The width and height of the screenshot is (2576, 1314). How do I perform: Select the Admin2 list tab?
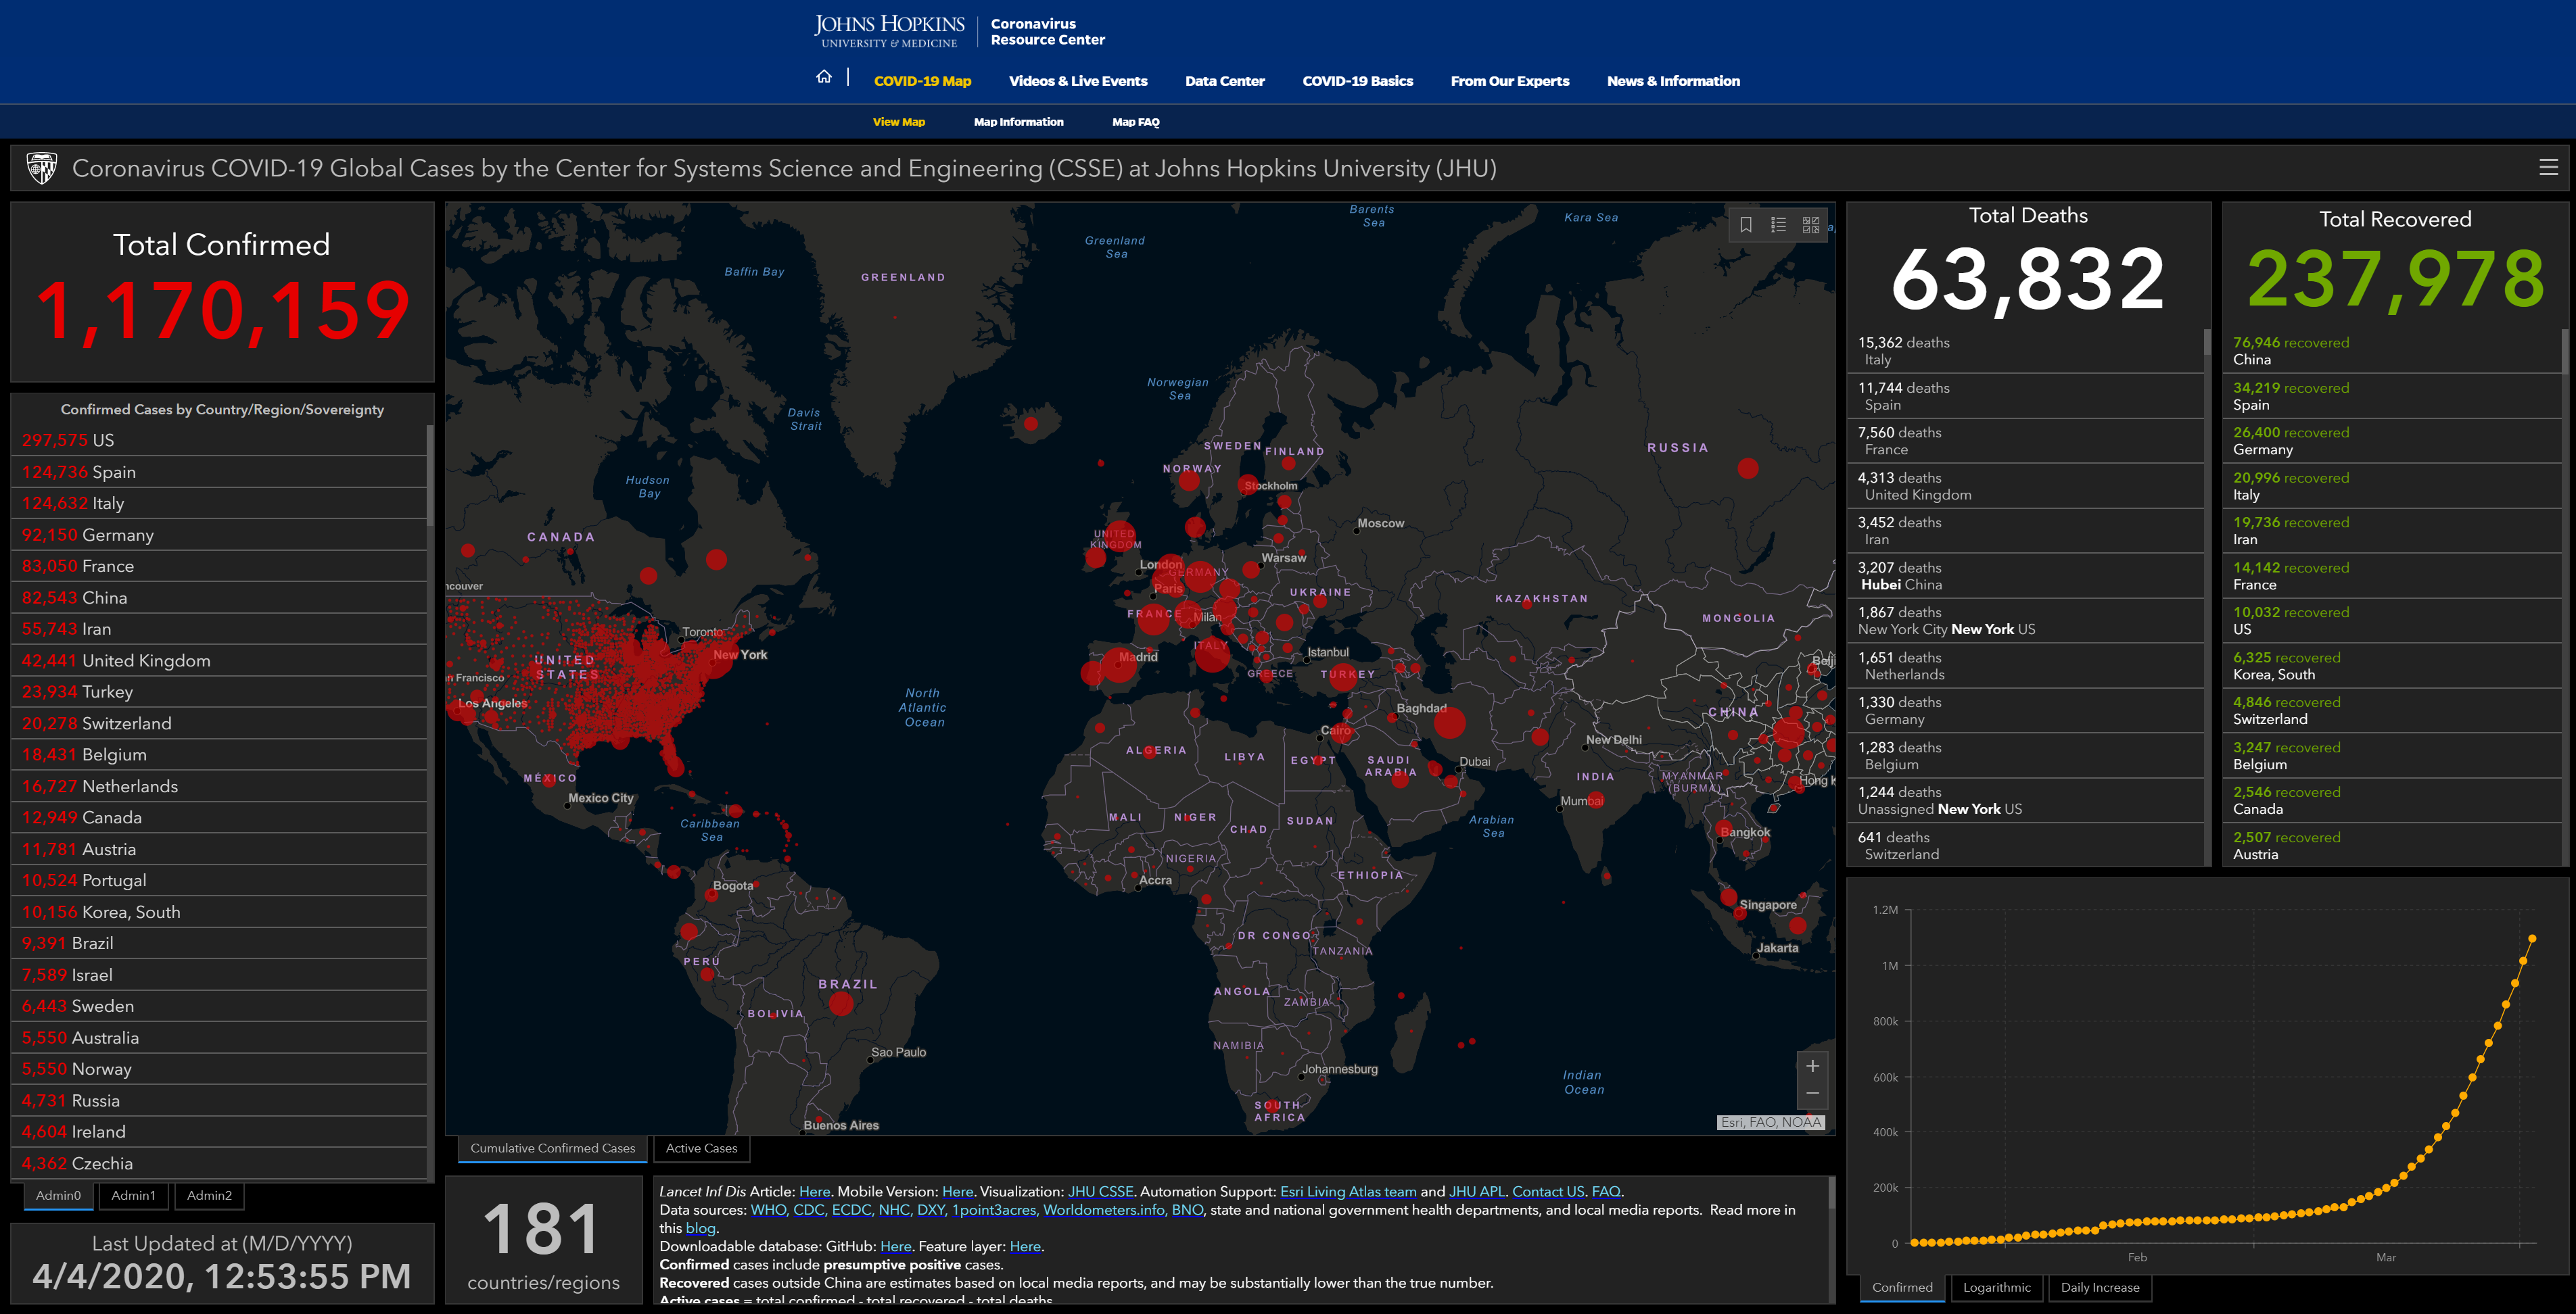[x=209, y=1196]
